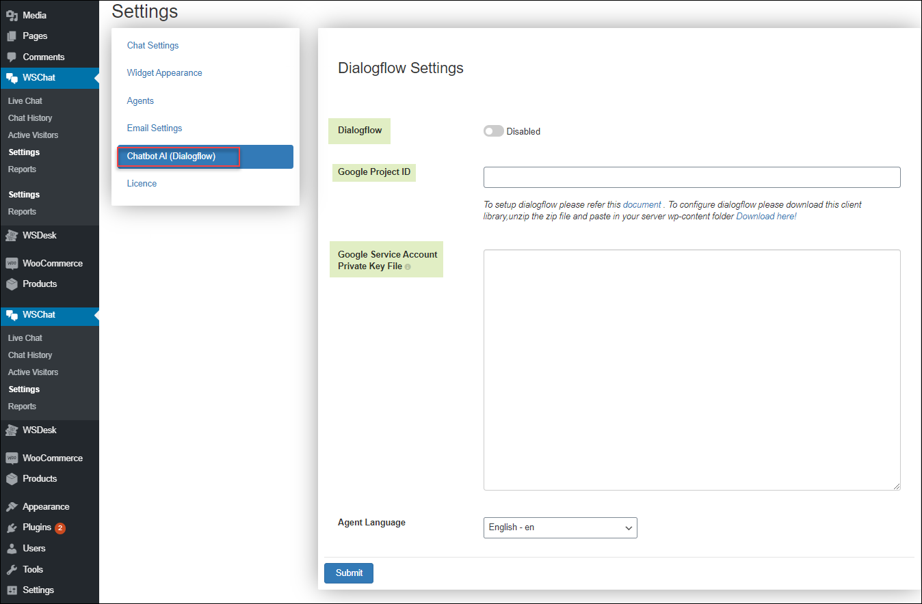Click the lower WSDesk icon
The image size is (922, 604).
(12, 430)
